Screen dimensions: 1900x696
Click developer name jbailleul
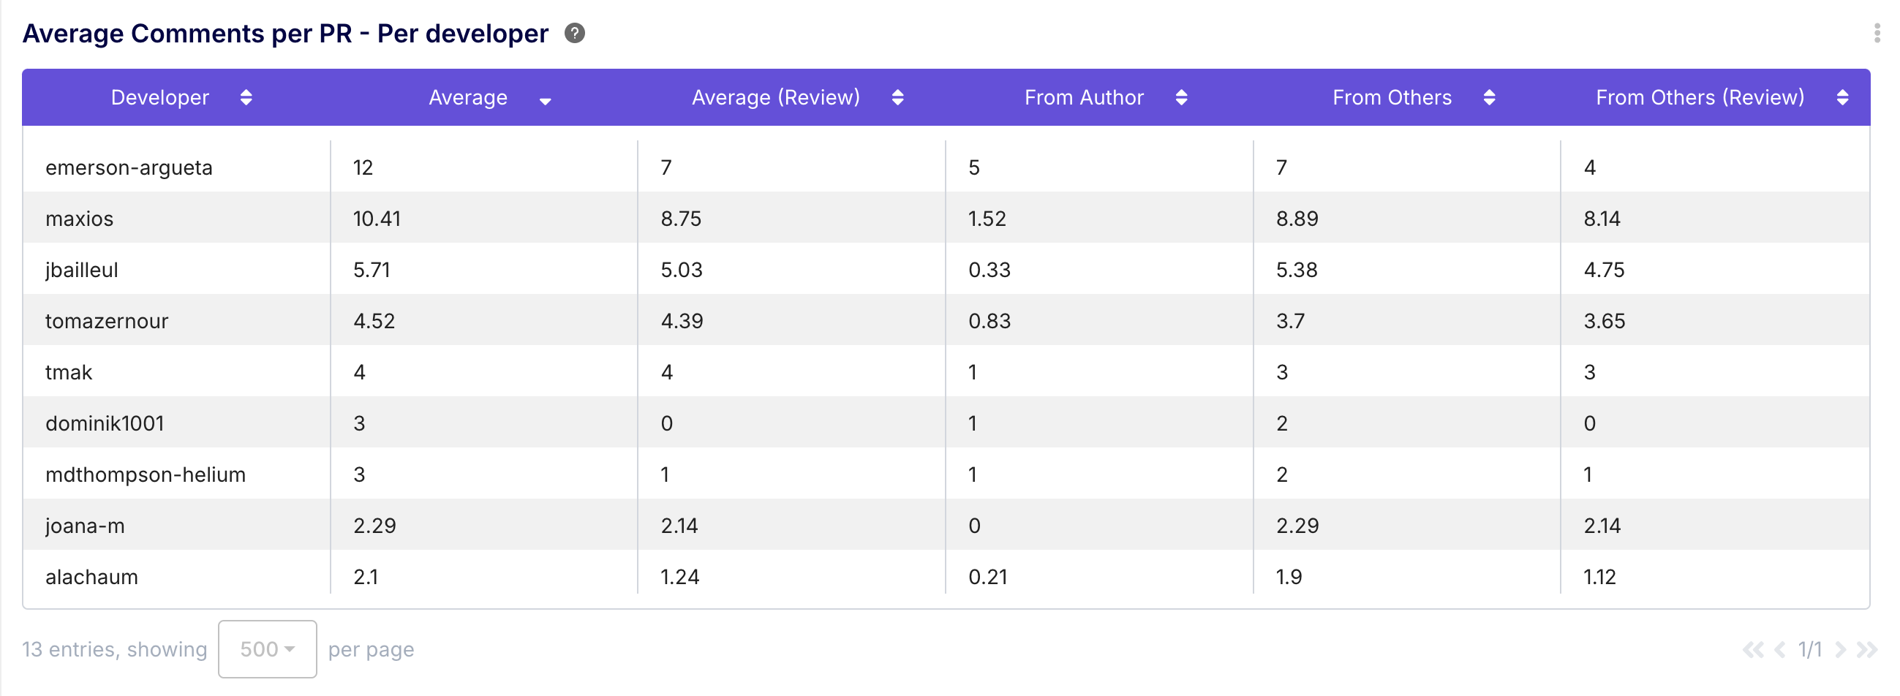pos(82,270)
